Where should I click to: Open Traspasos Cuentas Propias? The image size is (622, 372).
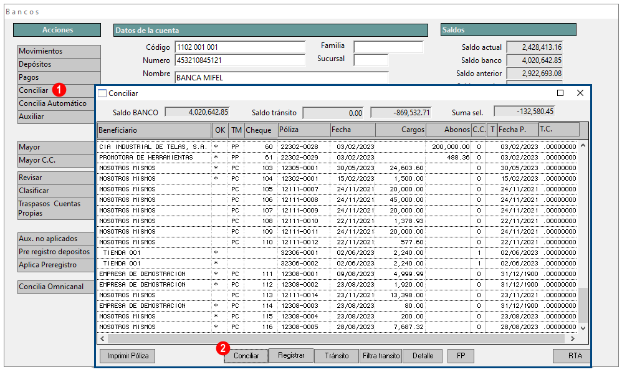[x=56, y=209]
